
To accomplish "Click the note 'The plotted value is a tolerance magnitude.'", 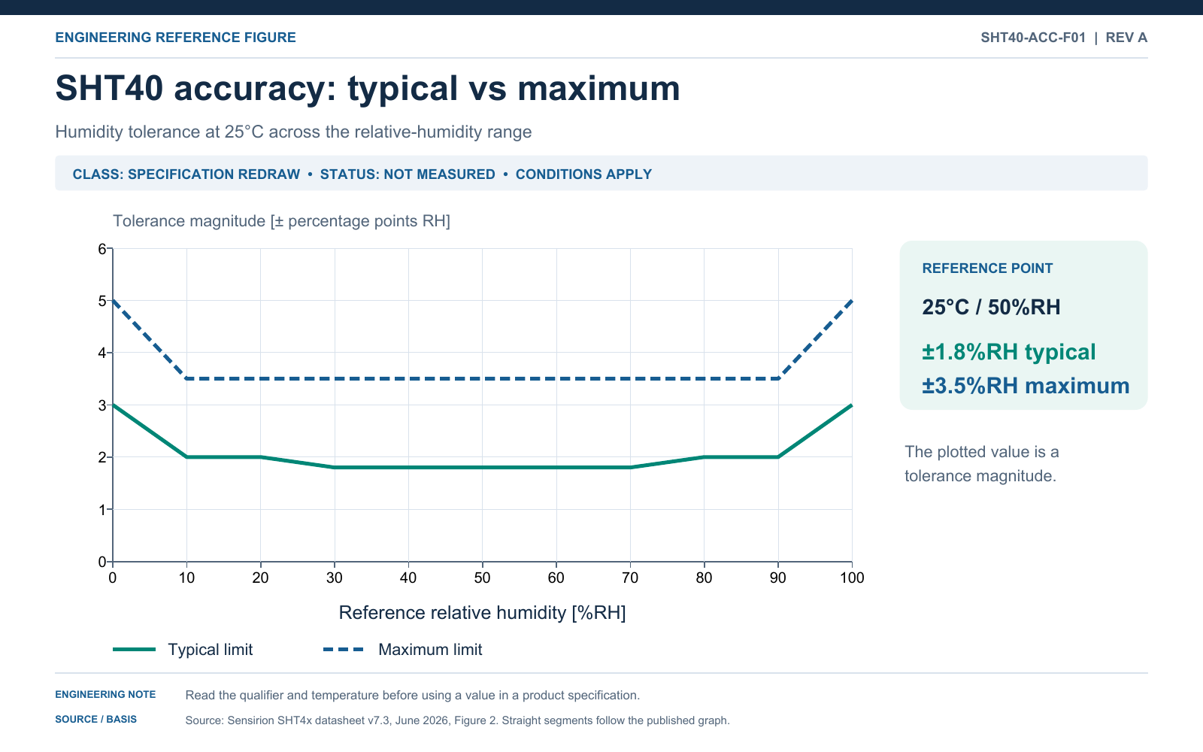I will (x=982, y=464).
